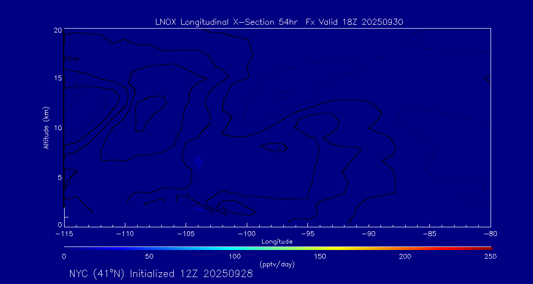533x284 pixels.
Task: Click the 'NYC (41°N) Initialized 12Z' caption
Action: 160,274
